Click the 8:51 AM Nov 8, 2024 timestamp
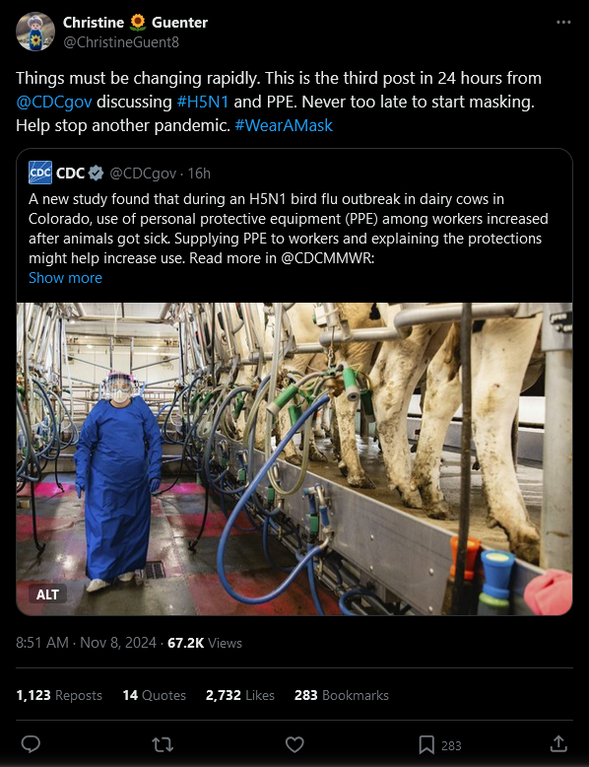 (86, 642)
